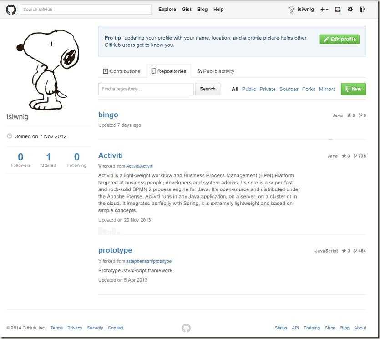Viewport: 380px width, 339px height.
Task: Open the plus create-new dropdown in header
Action: tap(324, 10)
